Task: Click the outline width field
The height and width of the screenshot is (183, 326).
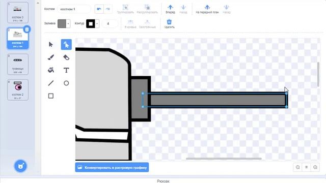Action: (x=110, y=24)
